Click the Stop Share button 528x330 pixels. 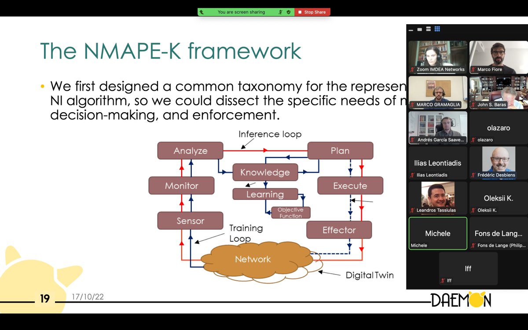(312, 12)
